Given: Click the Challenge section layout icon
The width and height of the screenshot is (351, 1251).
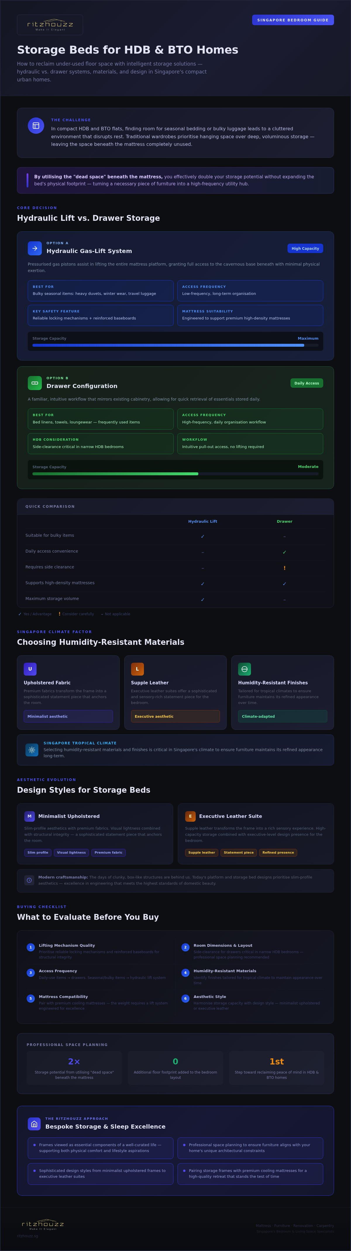Looking at the screenshot, I should click(x=36, y=125).
